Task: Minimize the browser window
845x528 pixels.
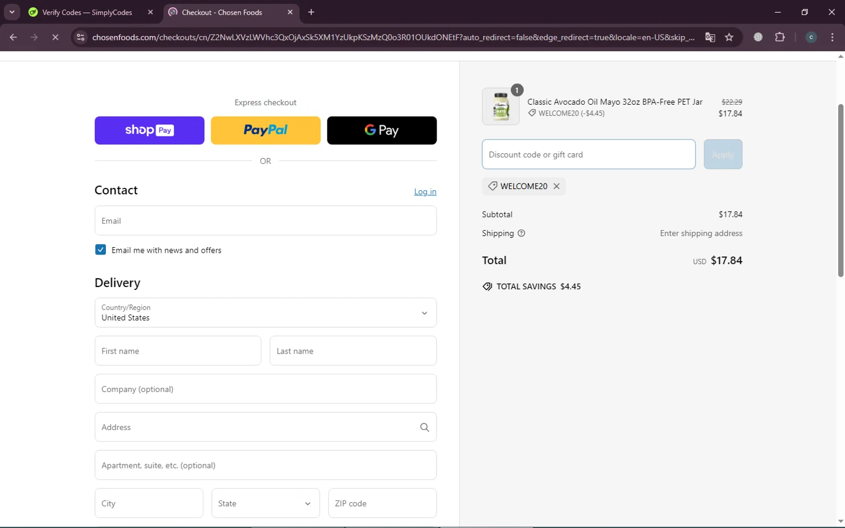Action: [777, 12]
